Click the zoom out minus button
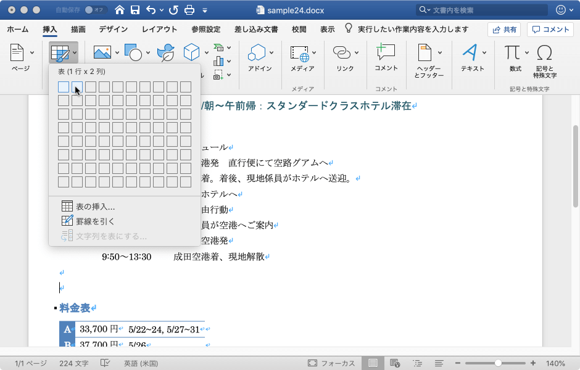The image size is (580, 370). (458, 363)
